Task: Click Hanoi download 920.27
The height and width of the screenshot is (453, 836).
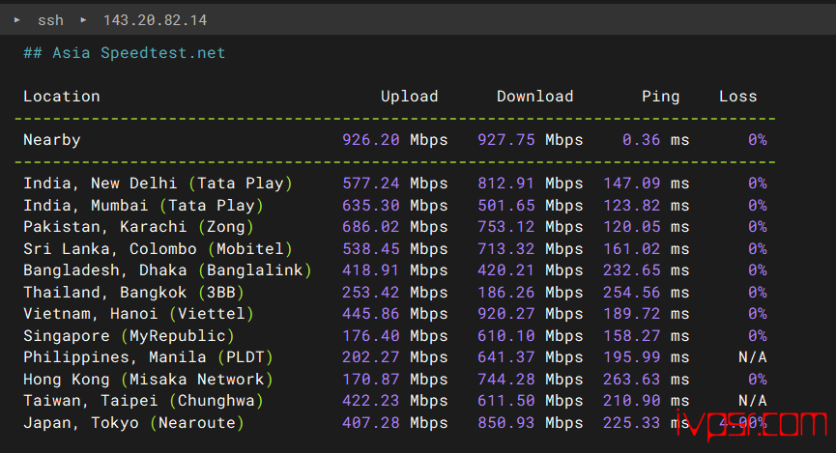Action: [506, 314]
